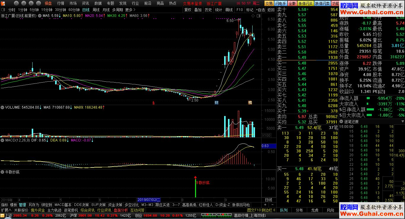Switch to the 月线 monthly chart
This screenshot has width=405, height=219.
pos(106,10)
